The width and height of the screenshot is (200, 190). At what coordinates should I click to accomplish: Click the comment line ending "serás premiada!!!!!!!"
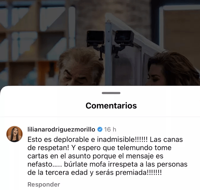pyautogui.click(x=95, y=173)
